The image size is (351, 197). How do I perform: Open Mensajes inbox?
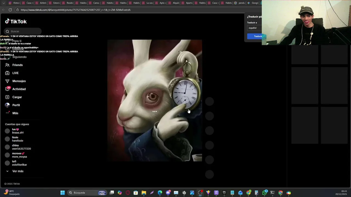coord(19,81)
